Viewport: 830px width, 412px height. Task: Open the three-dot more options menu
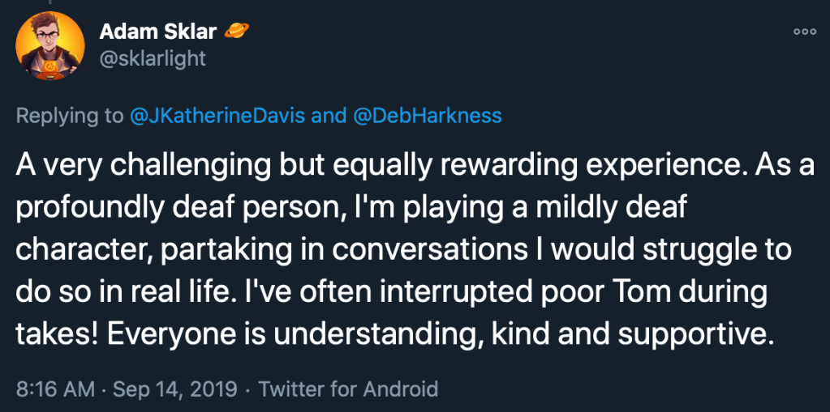(x=804, y=32)
